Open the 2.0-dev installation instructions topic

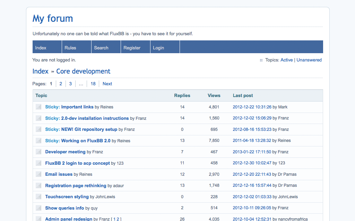point(95,118)
